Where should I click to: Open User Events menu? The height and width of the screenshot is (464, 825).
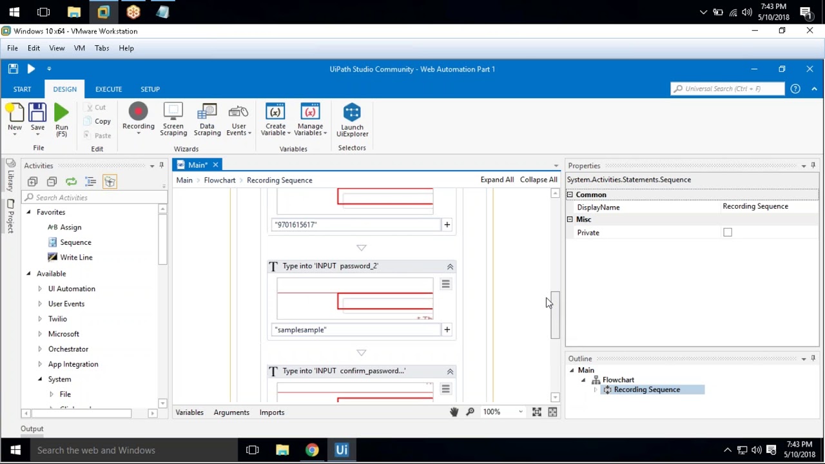point(238,120)
